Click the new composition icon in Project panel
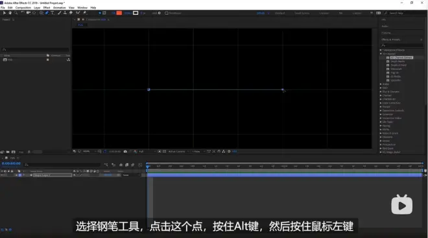 pos(14,152)
